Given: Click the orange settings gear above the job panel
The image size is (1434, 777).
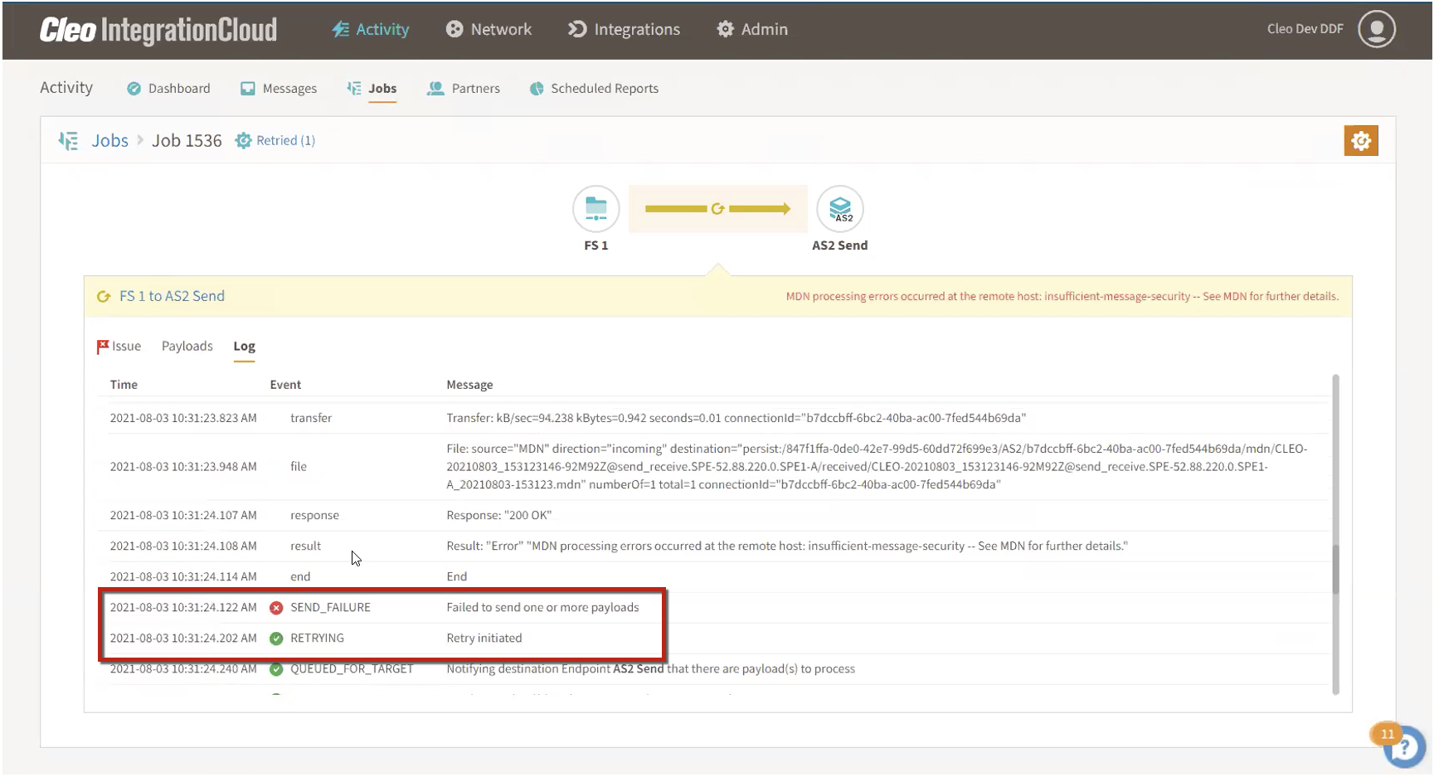Looking at the screenshot, I should 1361,140.
